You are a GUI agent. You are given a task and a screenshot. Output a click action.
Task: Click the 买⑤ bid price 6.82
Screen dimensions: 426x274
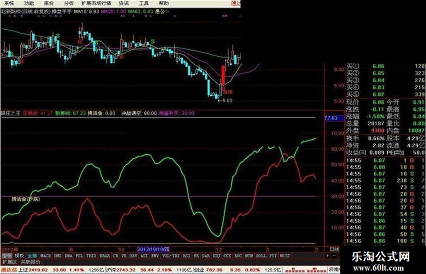pos(379,94)
